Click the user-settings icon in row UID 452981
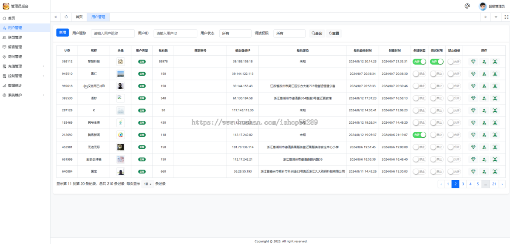This screenshot has width=510, height=244. [x=484, y=147]
